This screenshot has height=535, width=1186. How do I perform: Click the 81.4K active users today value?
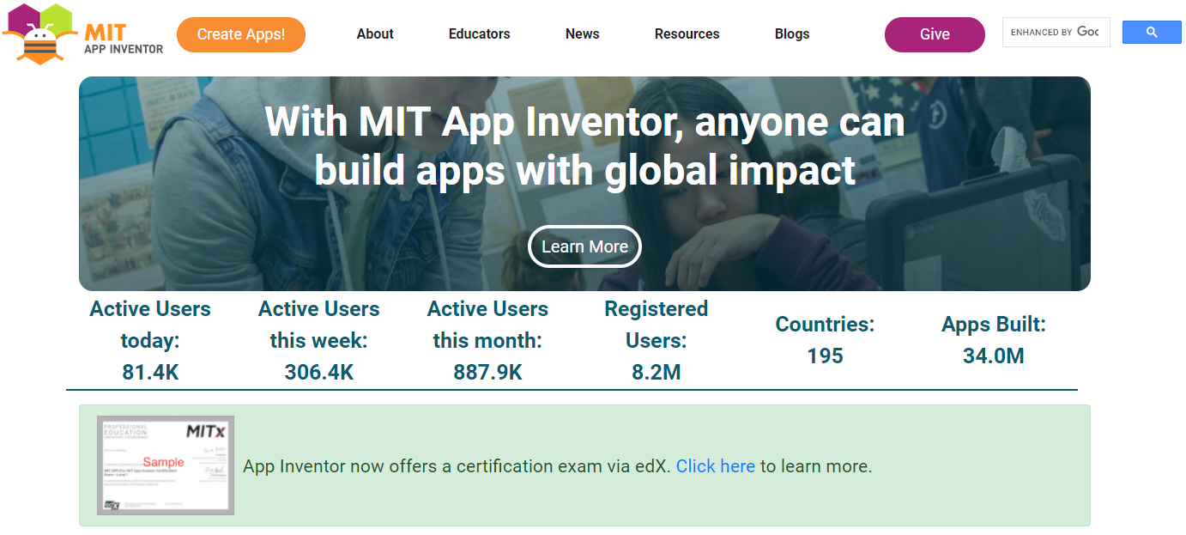click(x=150, y=373)
